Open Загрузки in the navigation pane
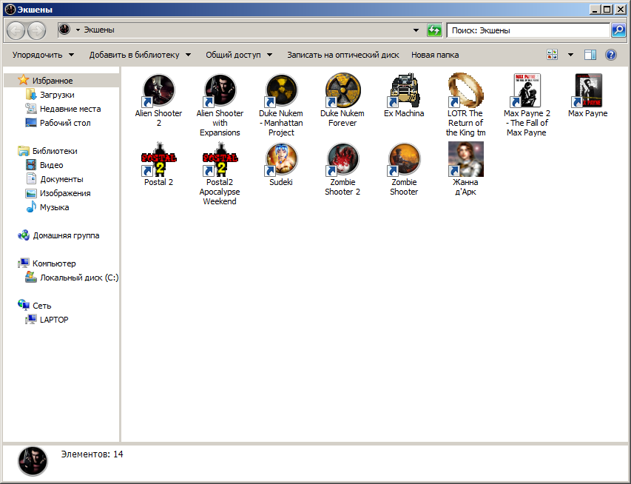 tap(57, 95)
